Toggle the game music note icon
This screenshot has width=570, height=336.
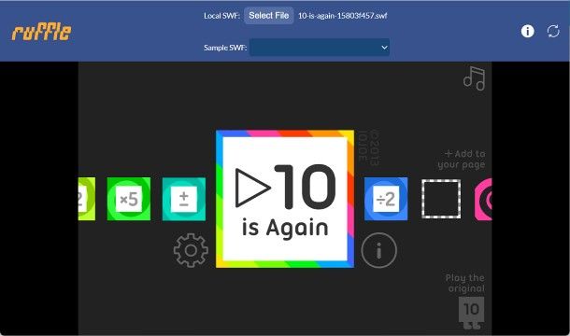tap(474, 78)
